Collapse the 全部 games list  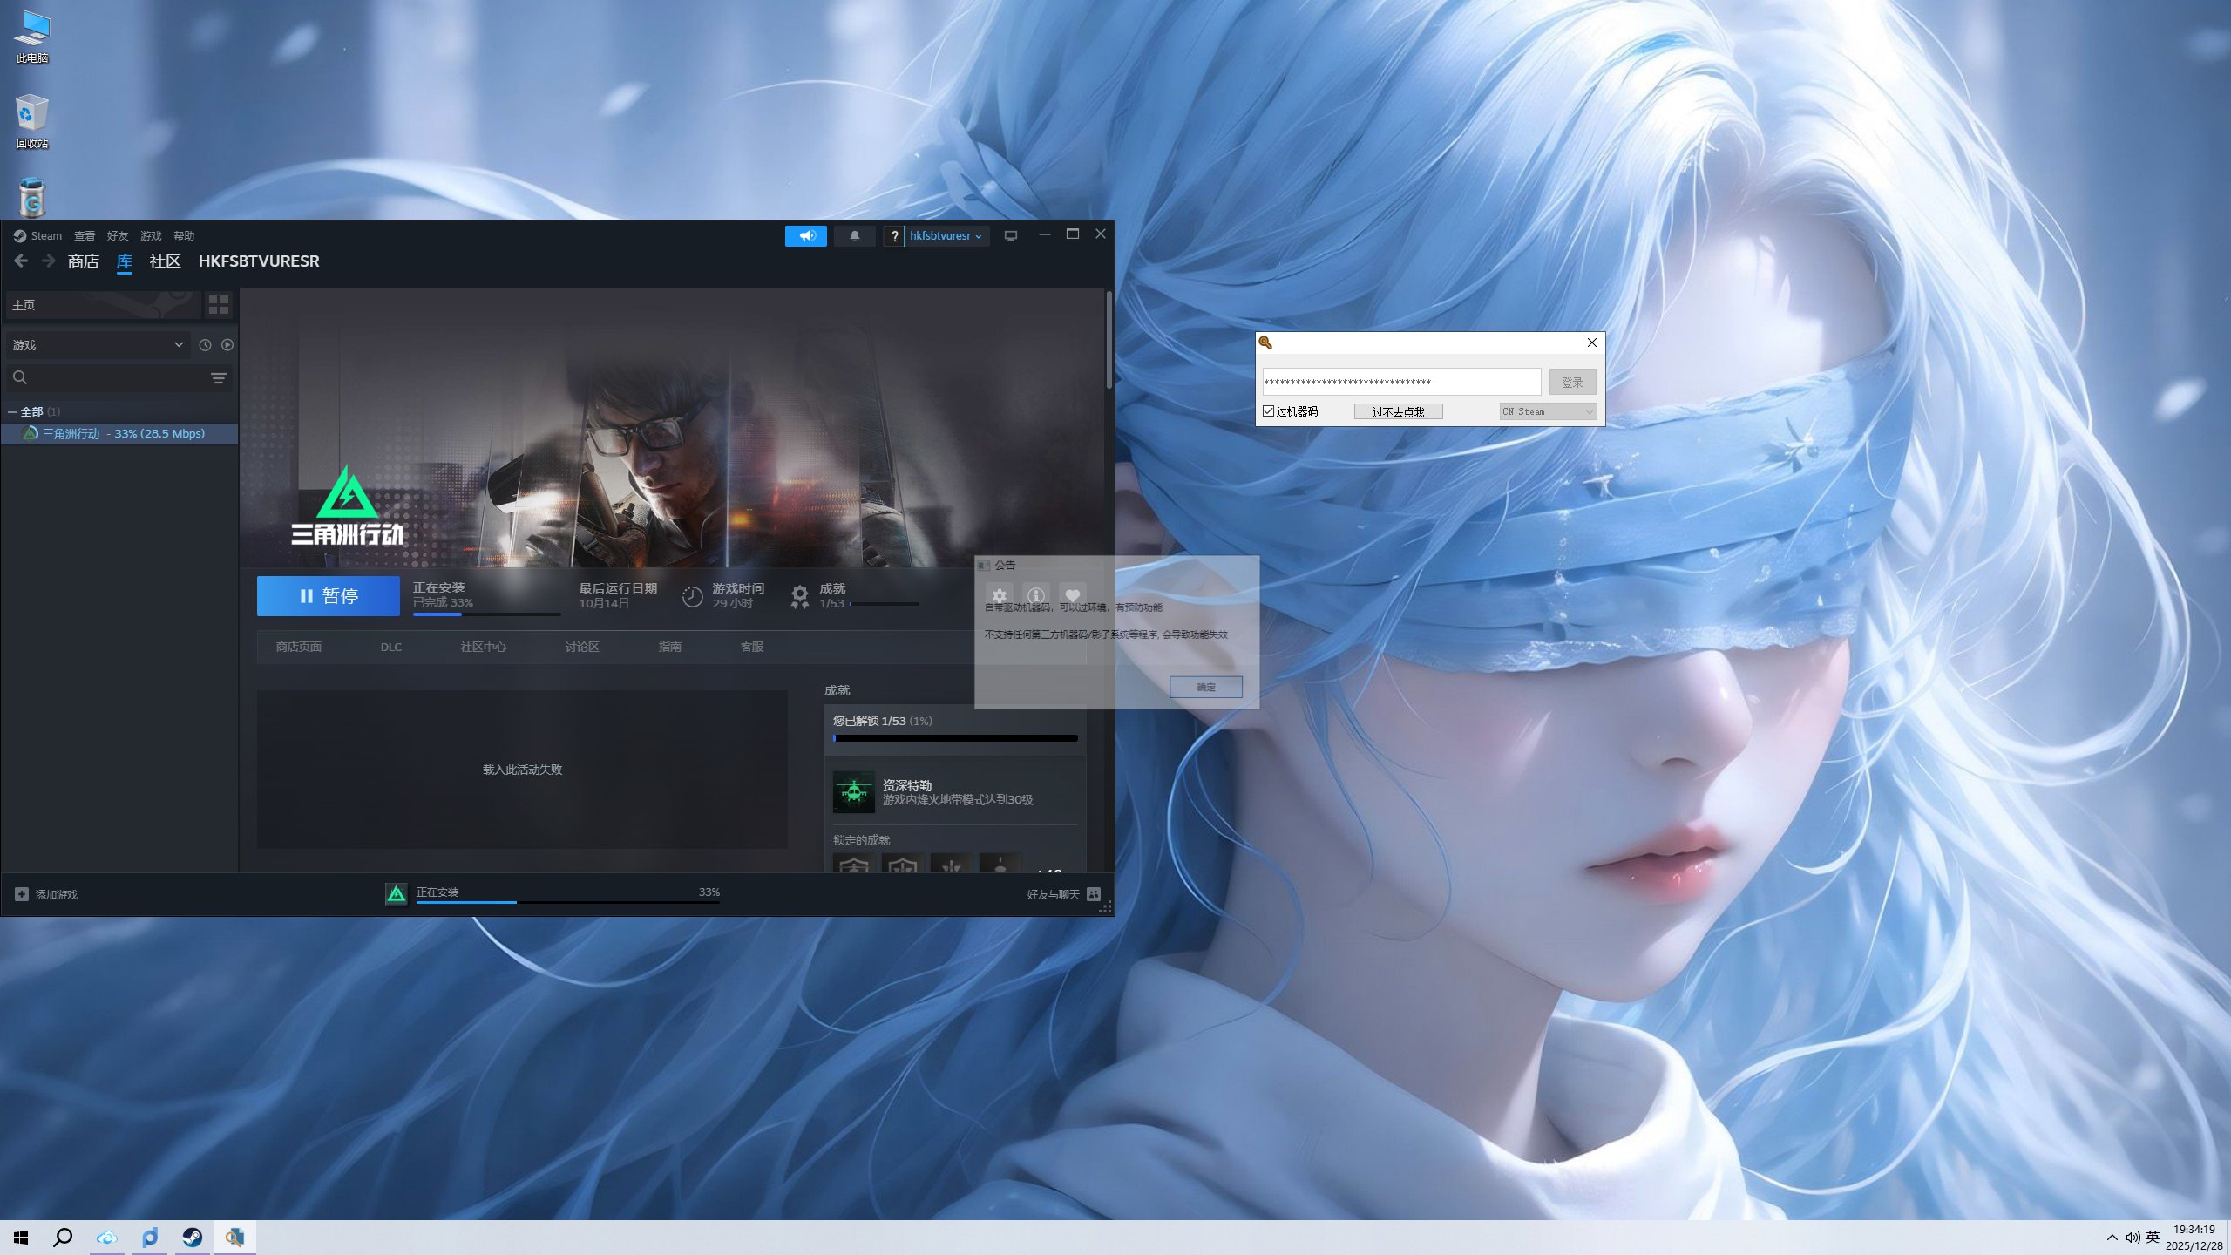(x=12, y=412)
